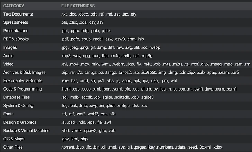Click the Backup & Virtual Machine label
252x152 pixels.
pos(26,131)
